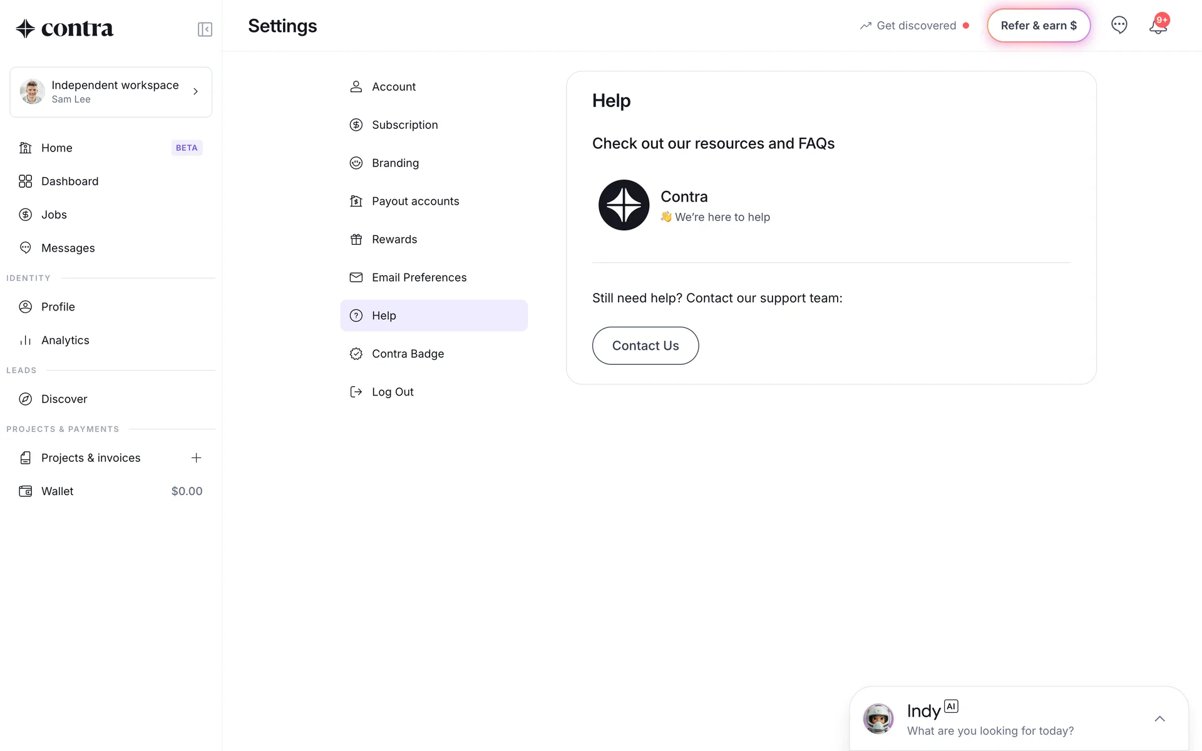
Task: Expand the Indy AI assistant panel
Action: [1159, 718]
